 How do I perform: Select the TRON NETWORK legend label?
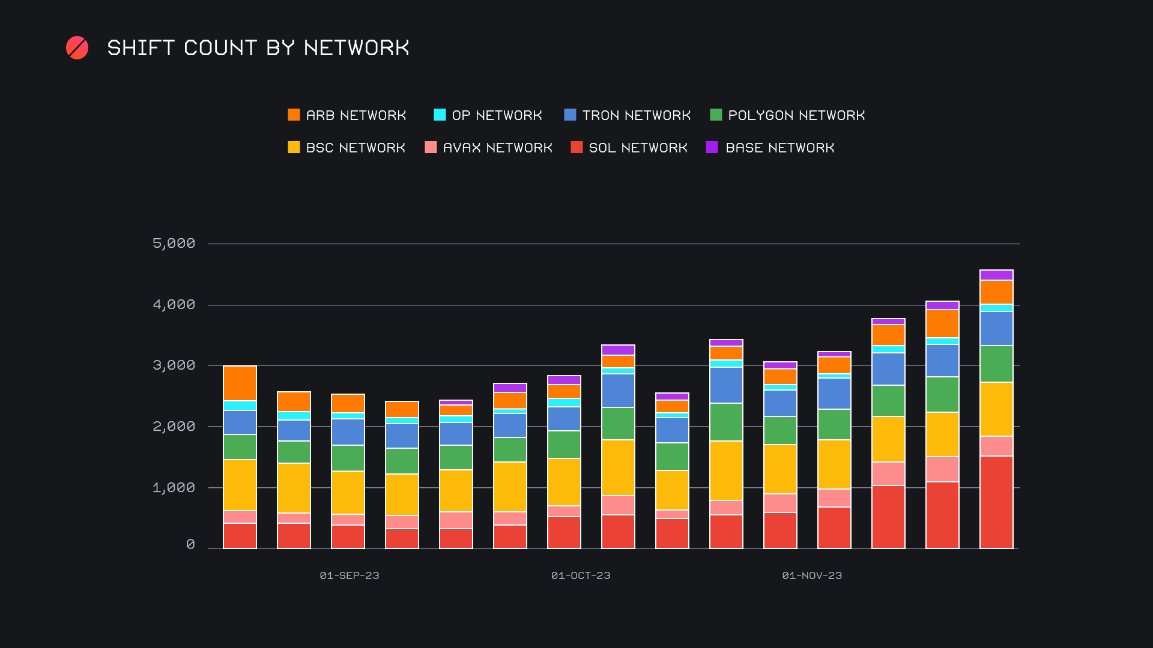click(x=636, y=115)
